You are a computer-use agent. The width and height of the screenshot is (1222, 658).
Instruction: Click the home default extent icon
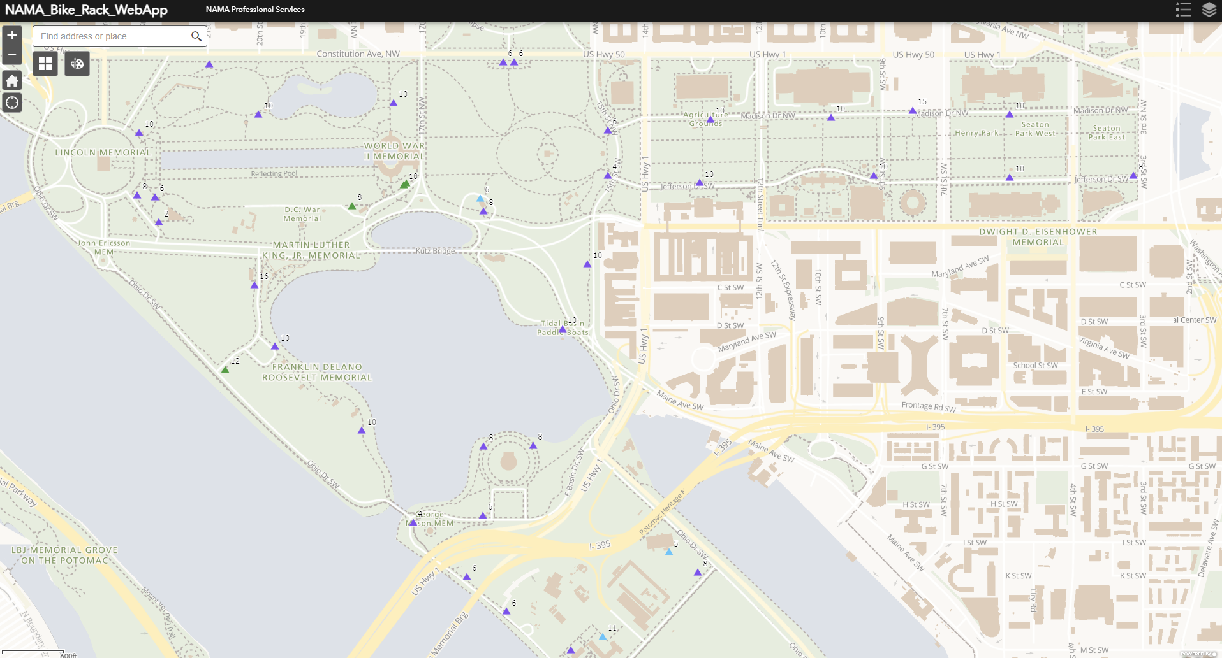click(x=11, y=80)
